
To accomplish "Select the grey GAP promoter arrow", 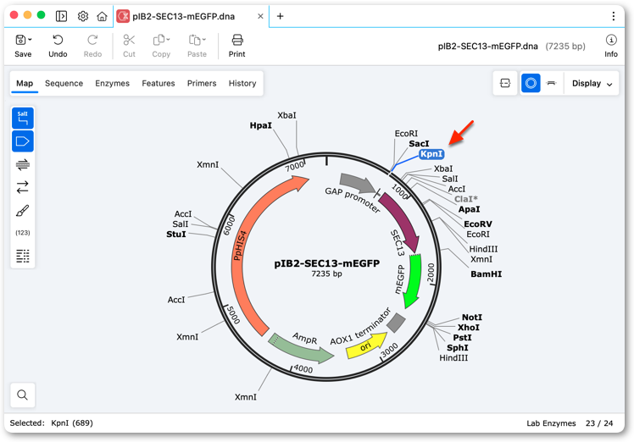I will 358,183.
